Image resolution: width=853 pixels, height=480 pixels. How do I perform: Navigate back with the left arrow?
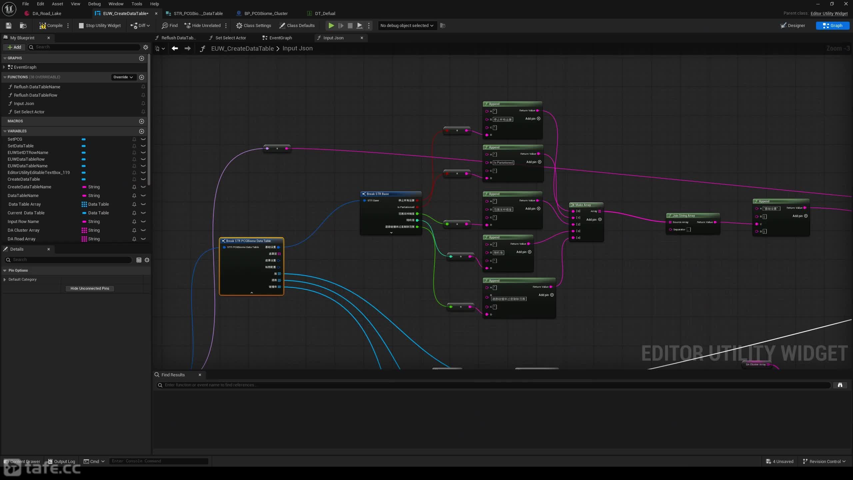coord(175,49)
